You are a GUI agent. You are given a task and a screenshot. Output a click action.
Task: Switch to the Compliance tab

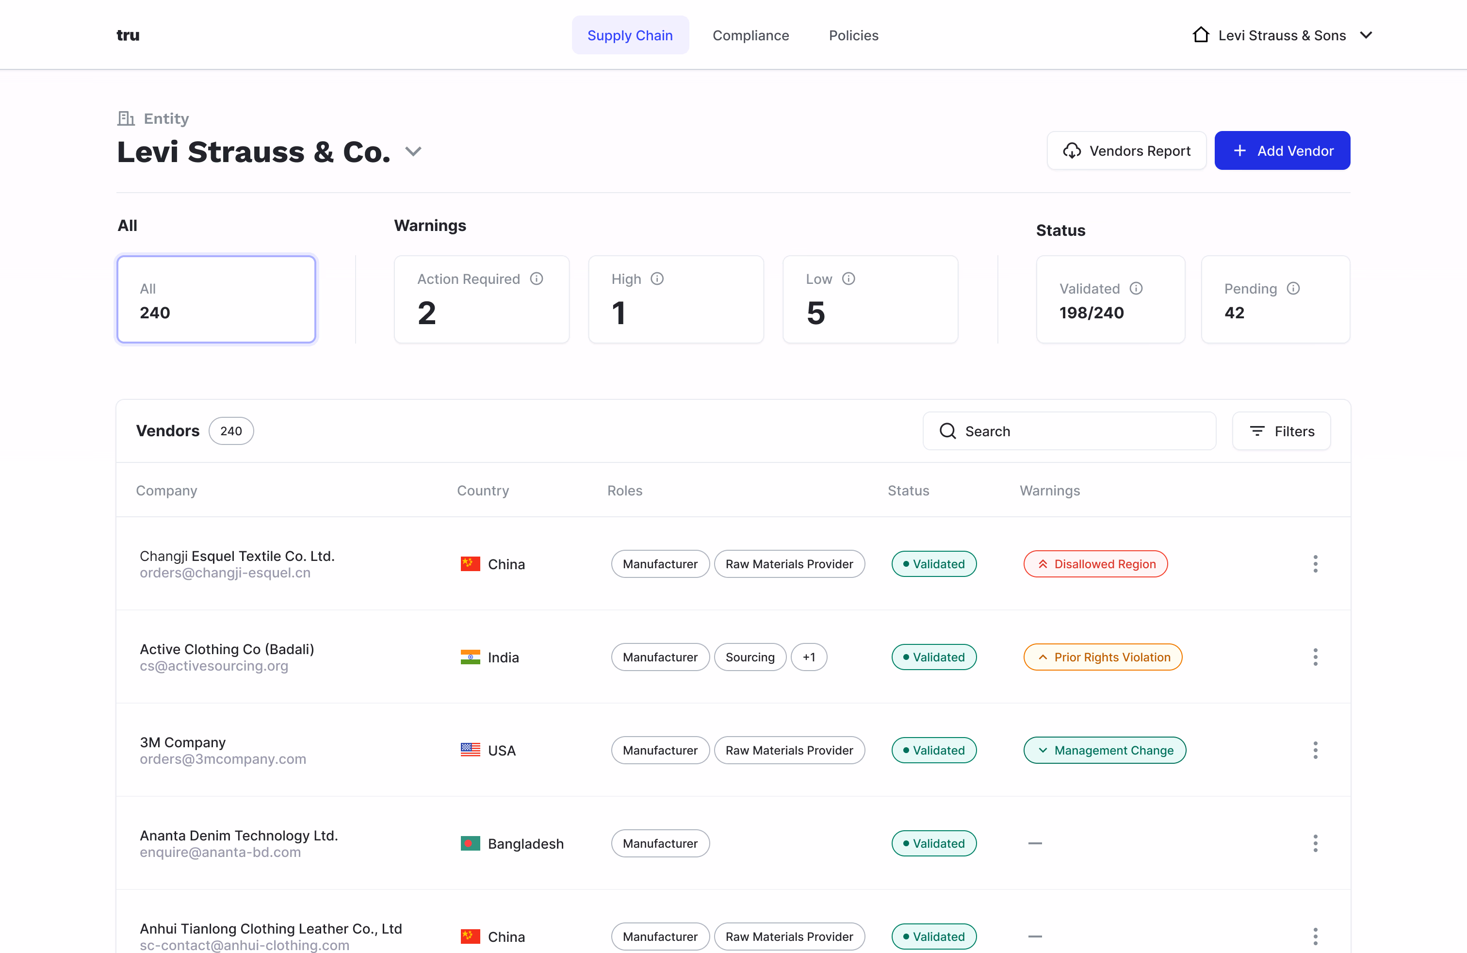tap(751, 35)
